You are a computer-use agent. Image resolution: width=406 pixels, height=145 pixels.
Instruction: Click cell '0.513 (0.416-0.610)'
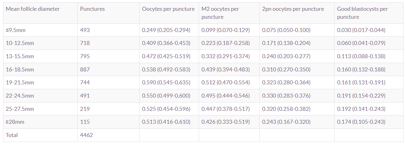166,122
